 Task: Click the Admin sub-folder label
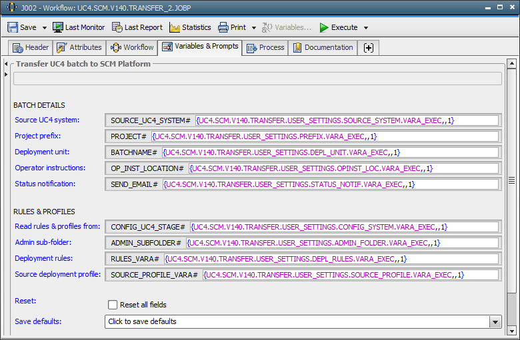pos(43,242)
